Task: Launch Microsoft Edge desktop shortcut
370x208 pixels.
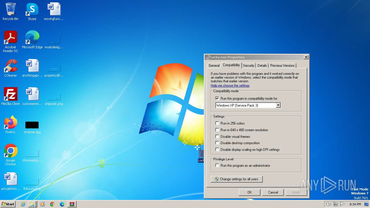Action: 32,40
